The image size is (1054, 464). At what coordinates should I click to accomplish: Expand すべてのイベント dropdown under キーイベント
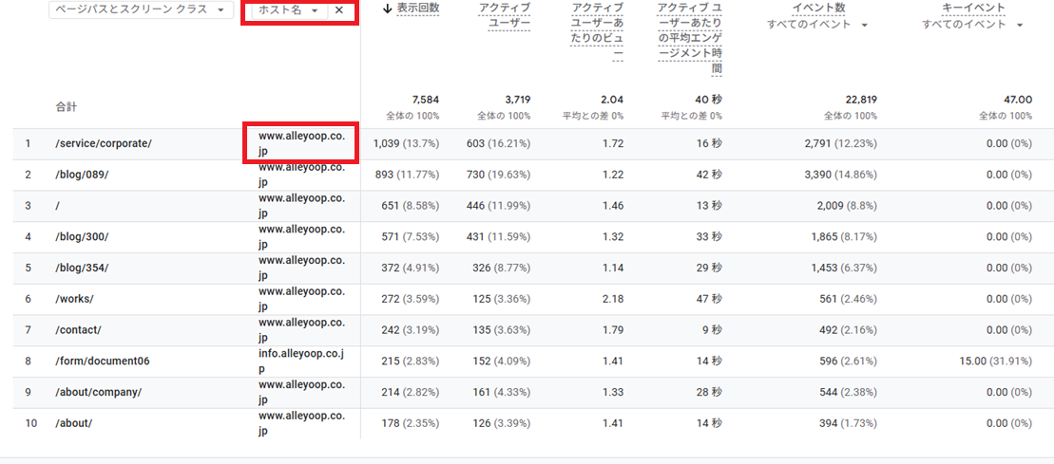coord(972,25)
